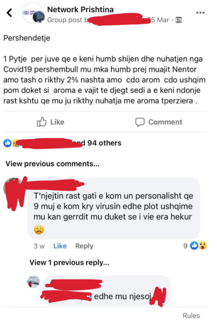Viewport: 217px width, 323px height.
Task: Open the Network Prishtina group name
Action: click(80, 10)
